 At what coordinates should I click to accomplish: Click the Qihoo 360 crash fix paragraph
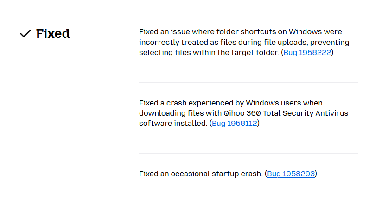pyautogui.click(x=244, y=113)
